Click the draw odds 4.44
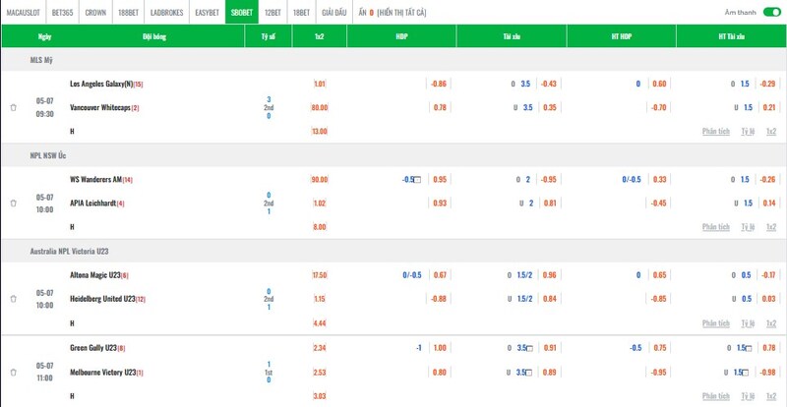Screen dimensions: 787x407 [320, 323]
